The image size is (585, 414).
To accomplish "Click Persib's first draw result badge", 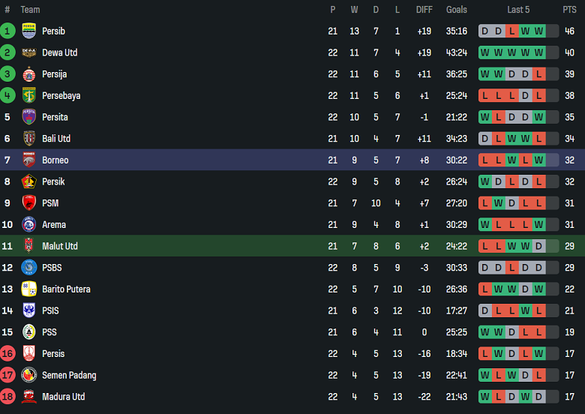I will coord(484,31).
